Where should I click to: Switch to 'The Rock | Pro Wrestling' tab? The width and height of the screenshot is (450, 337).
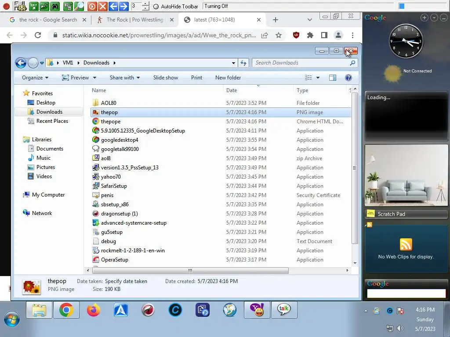(x=135, y=19)
